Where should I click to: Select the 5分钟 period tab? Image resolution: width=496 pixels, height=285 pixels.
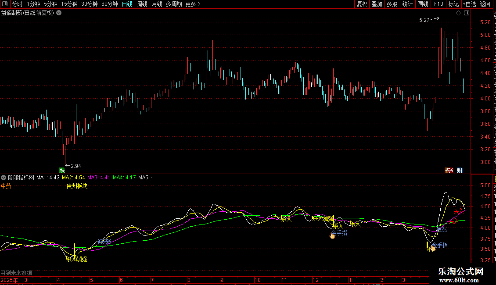coord(50,4)
